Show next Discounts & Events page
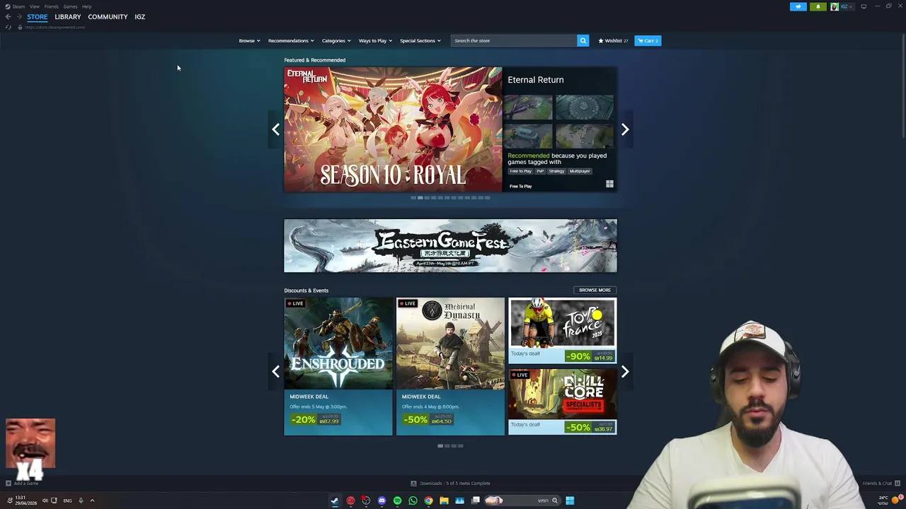This screenshot has width=906, height=509. 625,371
